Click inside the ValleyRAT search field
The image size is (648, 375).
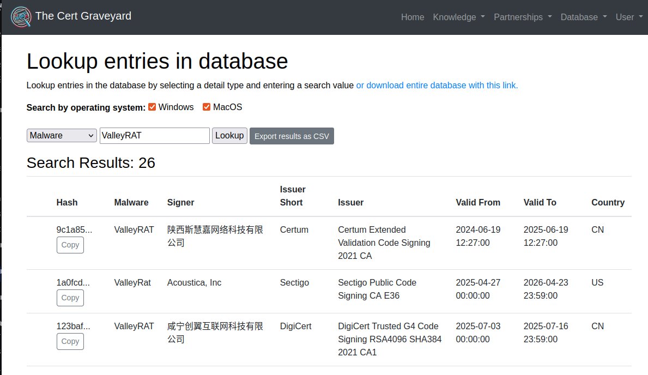[154, 135]
